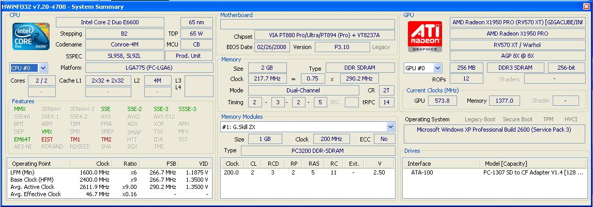Click the tRFC 14 value
The width and height of the screenshot is (593, 207).
[x=387, y=102]
